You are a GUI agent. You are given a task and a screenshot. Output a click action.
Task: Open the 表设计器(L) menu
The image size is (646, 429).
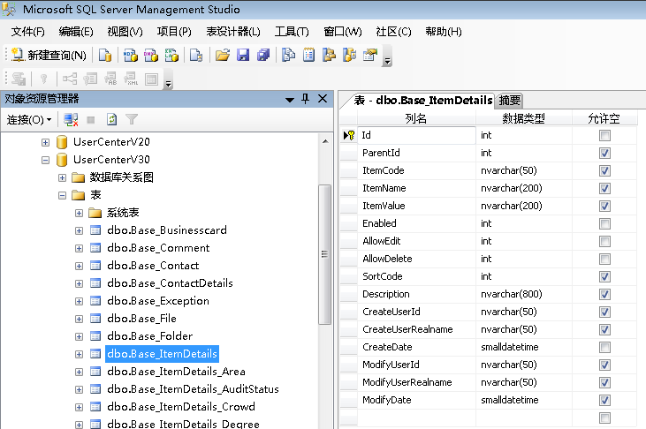(233, 32)
